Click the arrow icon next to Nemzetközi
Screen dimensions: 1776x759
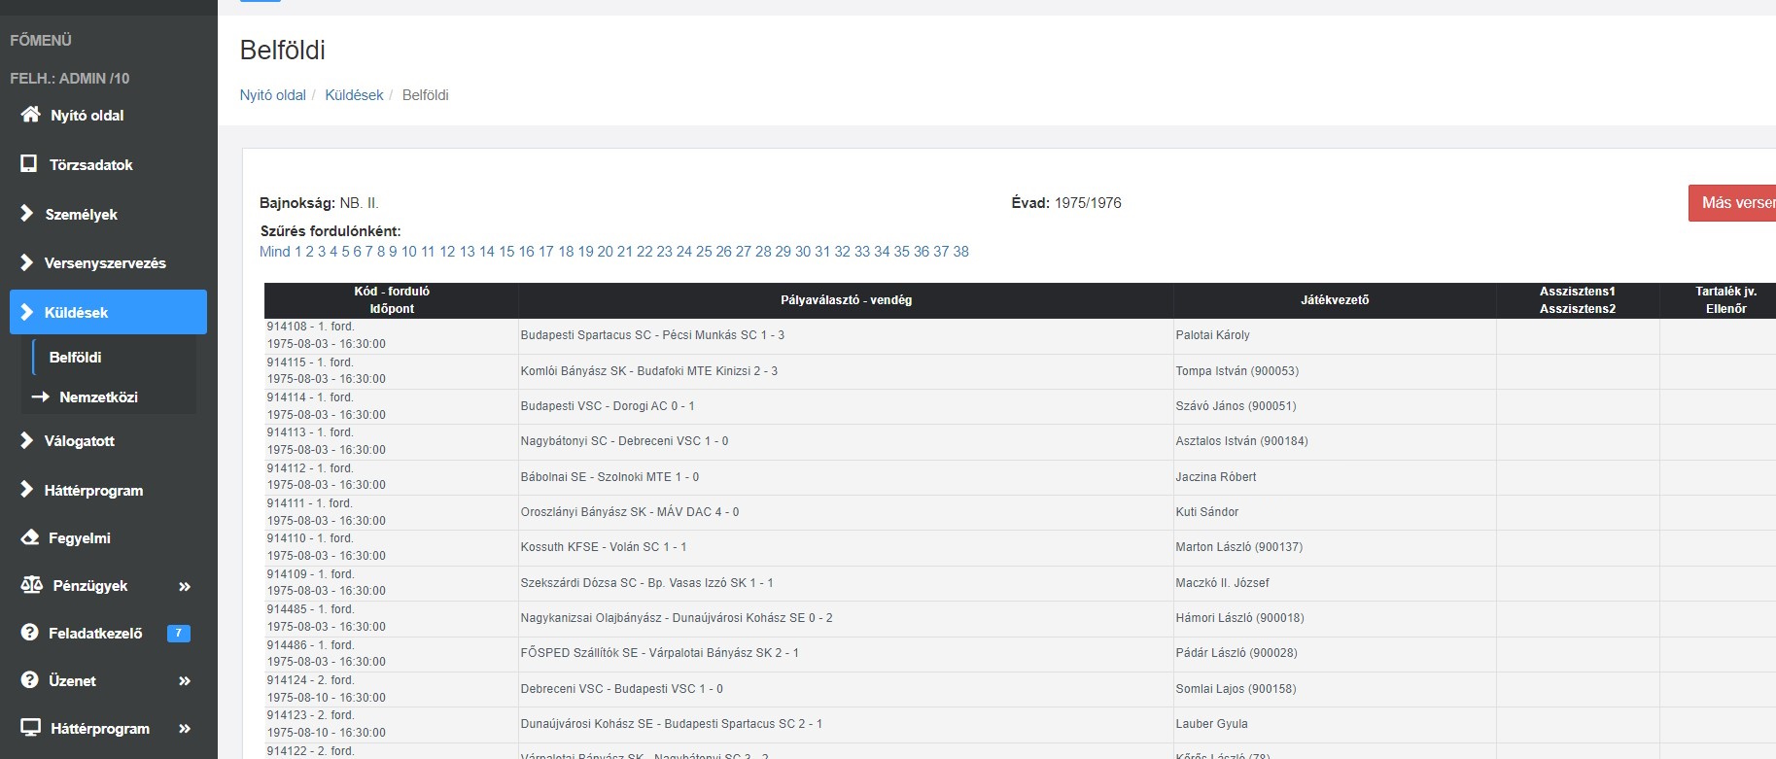(x=40, y=397)
